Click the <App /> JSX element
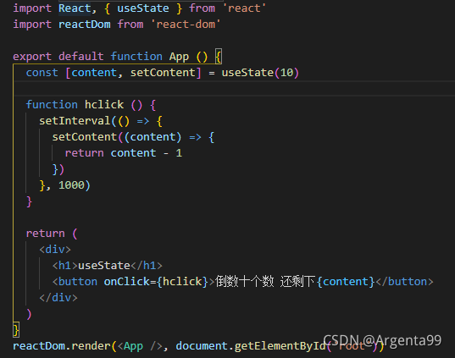This screenshot has width=455, height=358. 140,346
